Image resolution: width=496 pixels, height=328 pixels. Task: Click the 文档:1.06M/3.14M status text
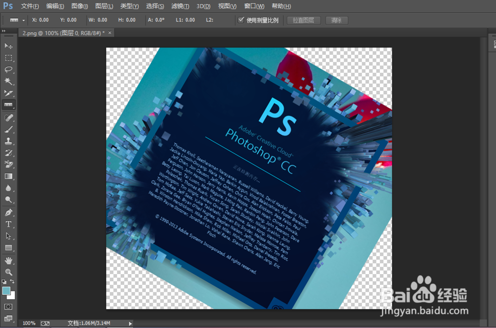(x=89, y=323)
